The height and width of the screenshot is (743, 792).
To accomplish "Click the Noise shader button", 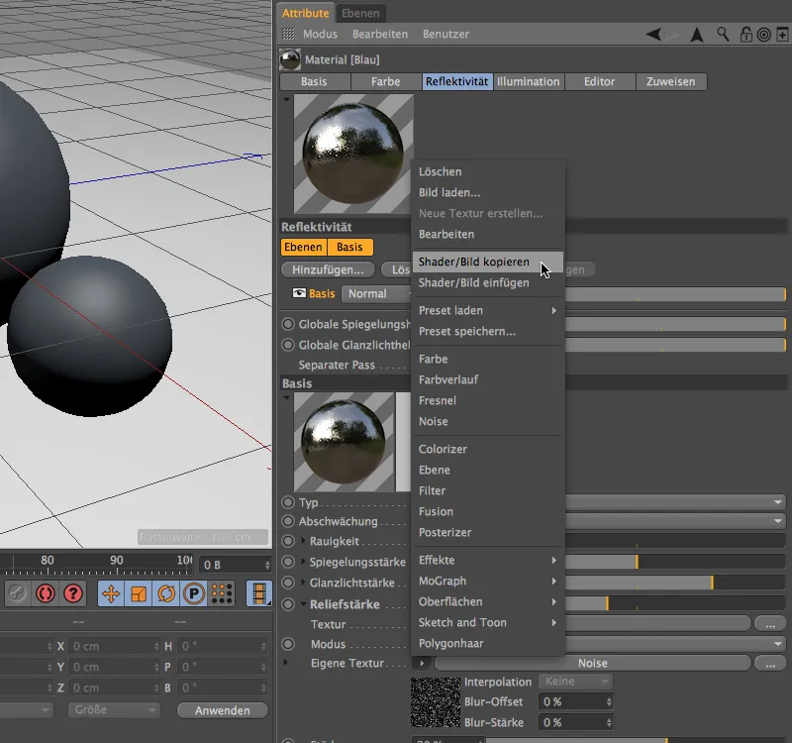I will 592,663.
